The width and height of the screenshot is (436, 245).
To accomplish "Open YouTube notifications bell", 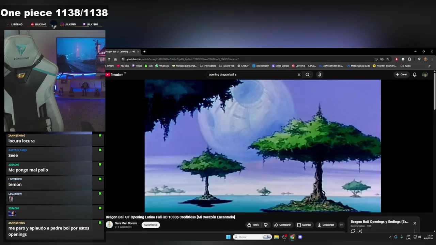I will coord(415,75).
